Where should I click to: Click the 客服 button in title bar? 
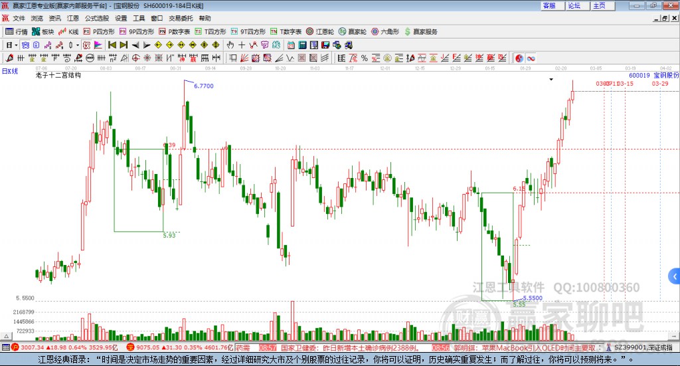pyautogui.click(x=552, y=5)
